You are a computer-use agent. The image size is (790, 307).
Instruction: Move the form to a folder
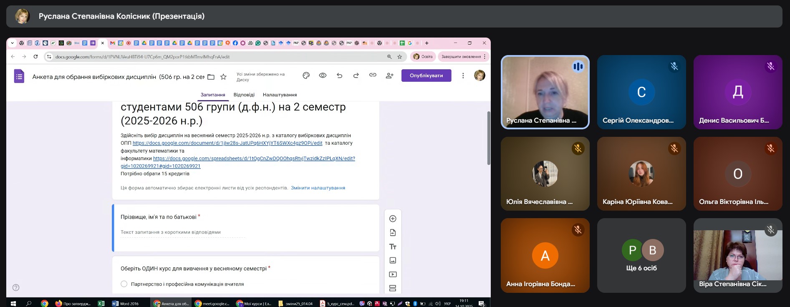click(211, 77)
